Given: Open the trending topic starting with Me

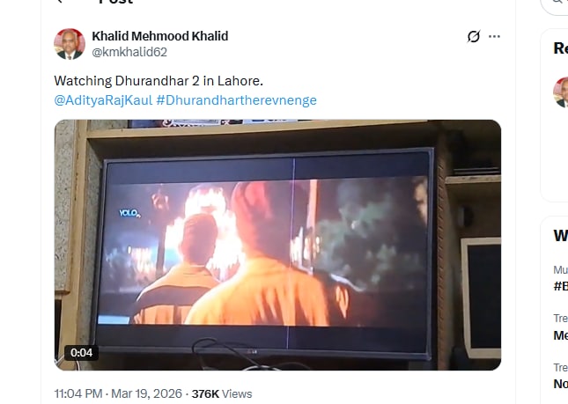Looking at the screenshot, I should click(560, 335).
